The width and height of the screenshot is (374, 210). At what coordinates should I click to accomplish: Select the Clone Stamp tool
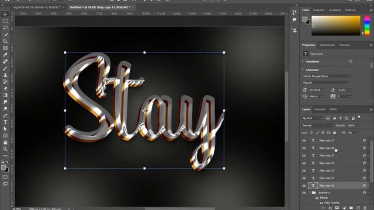pyautogui.click(x=5, y=75)
